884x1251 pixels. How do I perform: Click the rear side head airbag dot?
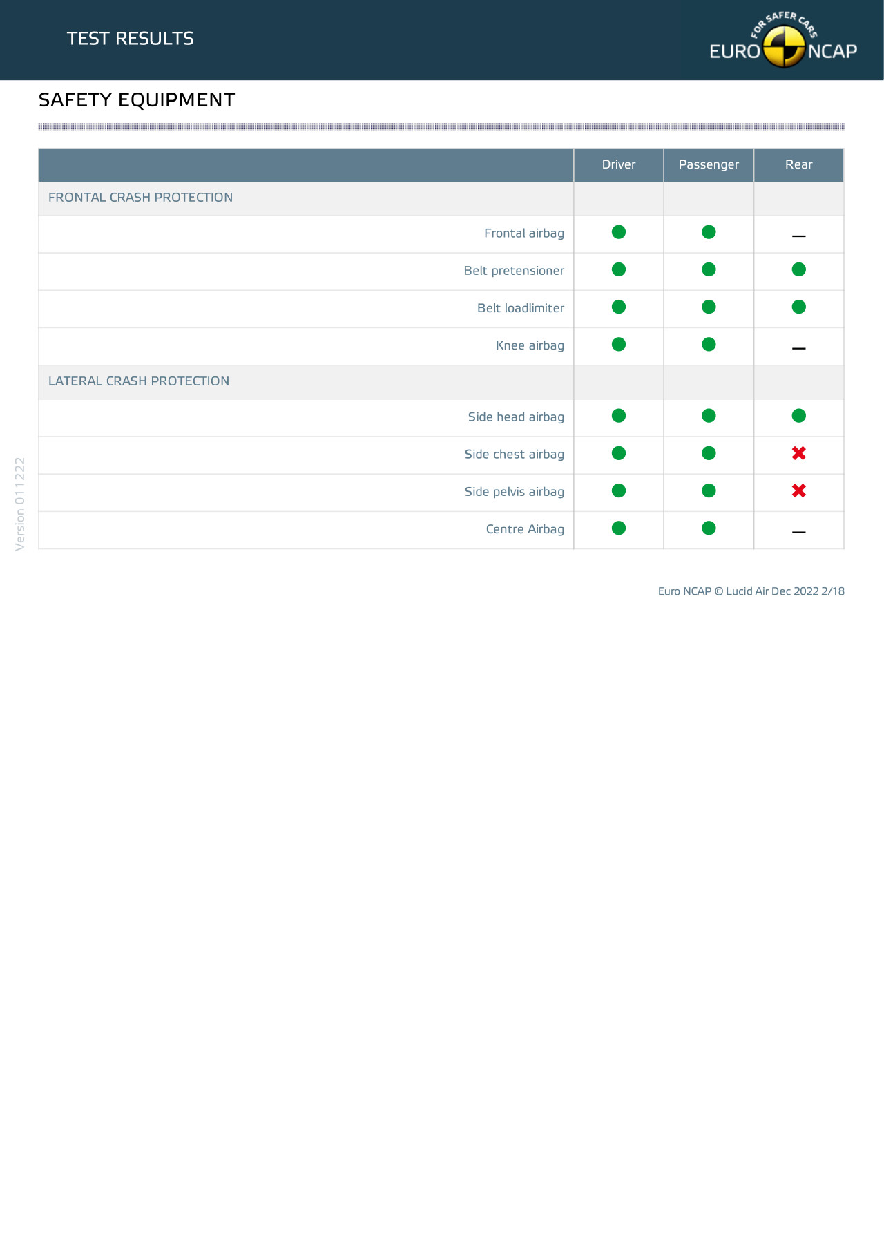799,416
